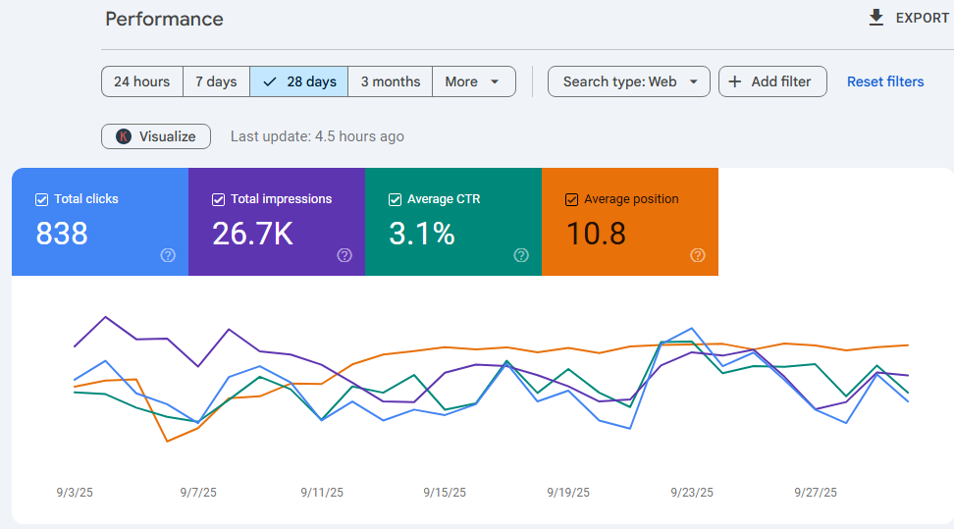Image resolution: width=954 pixels, height=529 pixels.
Task: Click the red K logo in Visualize
Action: (124, 136)
